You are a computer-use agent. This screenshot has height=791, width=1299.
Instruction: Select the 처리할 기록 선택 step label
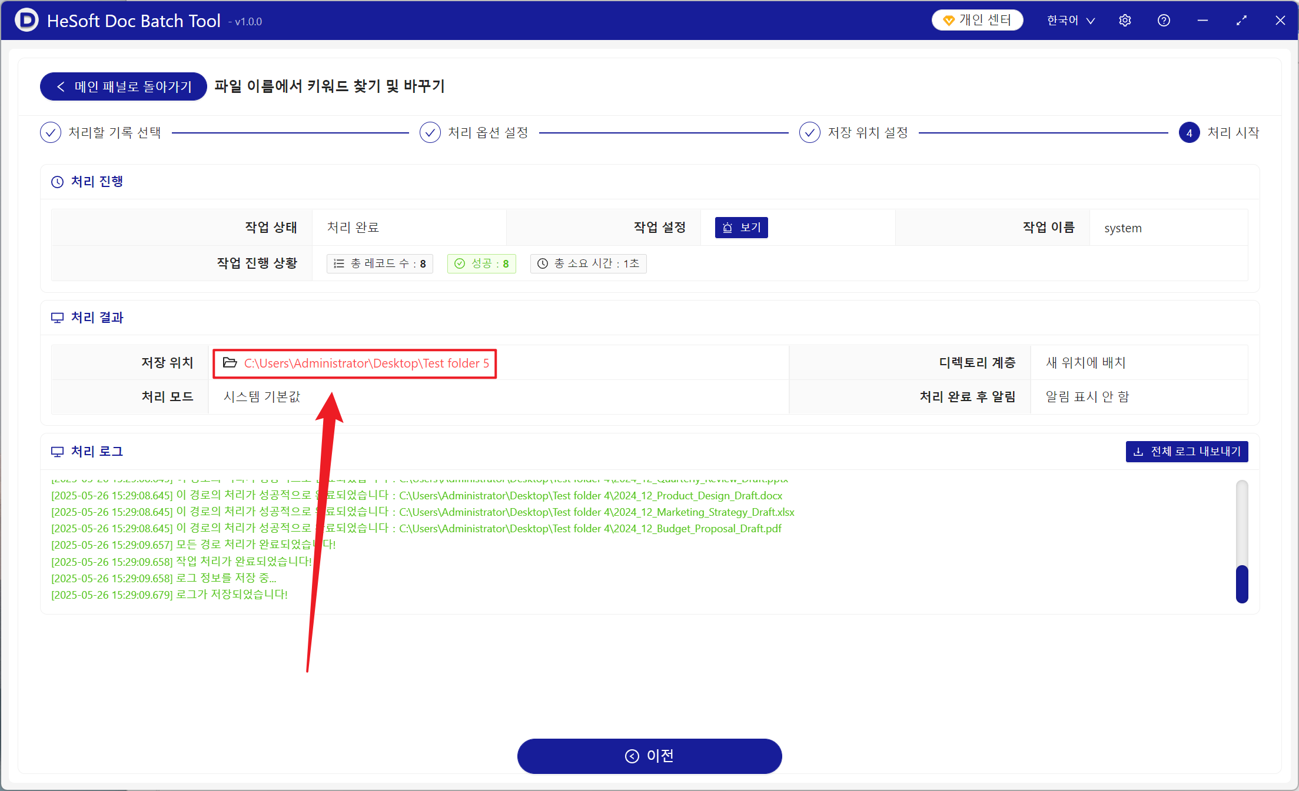tap(115, 133)
